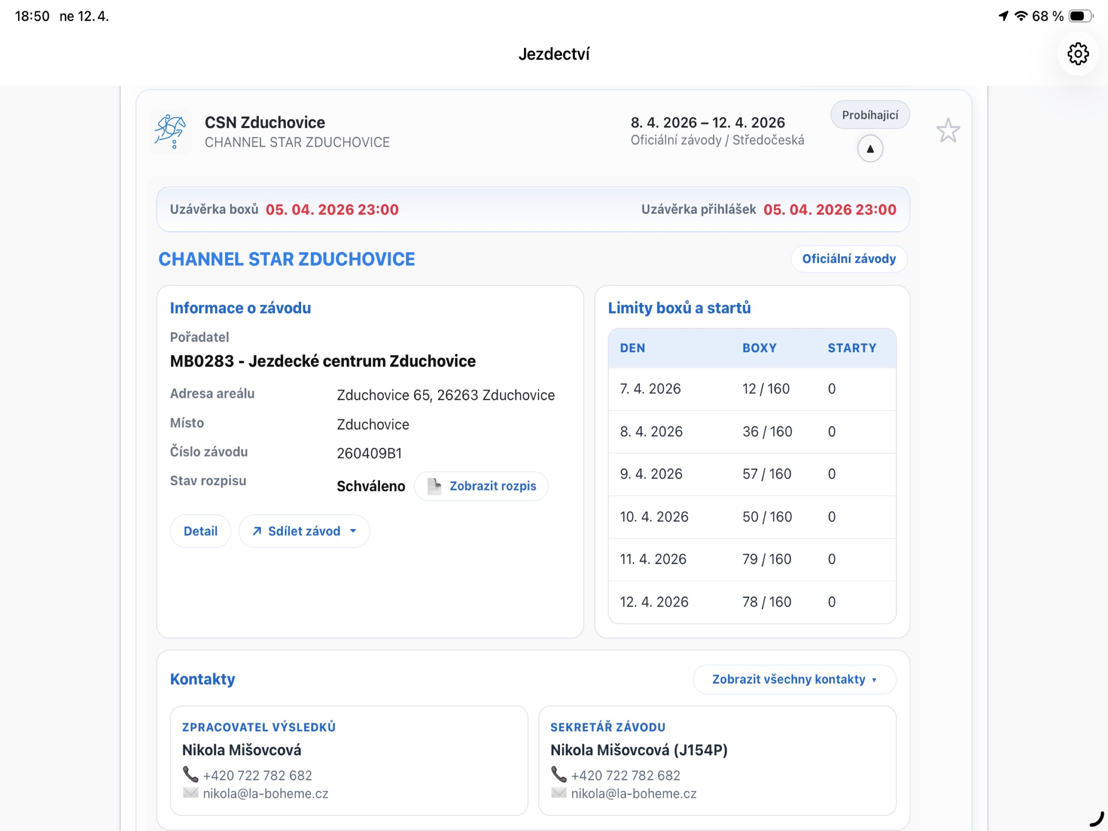
Task: Open email link nikola@la-boheme.cz for secretary
Action: tap(634, 794)
